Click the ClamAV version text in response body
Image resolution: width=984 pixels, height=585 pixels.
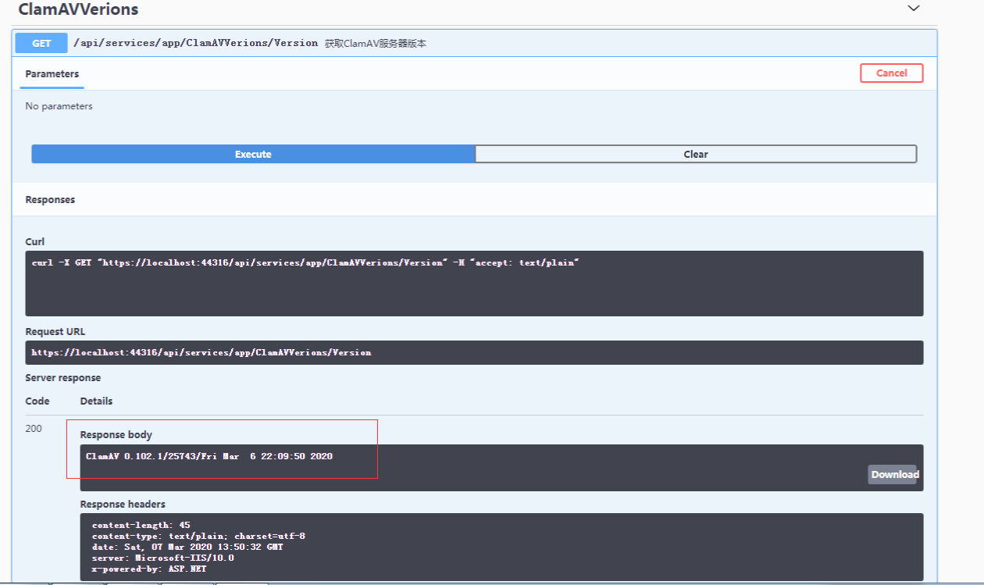[x=209, y=456]
